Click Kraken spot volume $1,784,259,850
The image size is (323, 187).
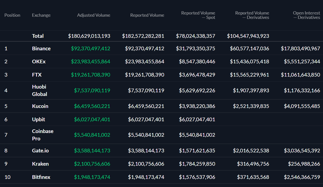pos(197,164)
